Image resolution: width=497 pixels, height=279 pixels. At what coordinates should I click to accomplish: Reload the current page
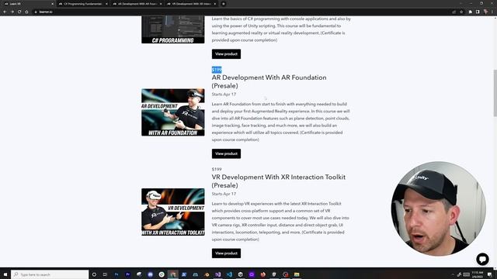point(19,12)
